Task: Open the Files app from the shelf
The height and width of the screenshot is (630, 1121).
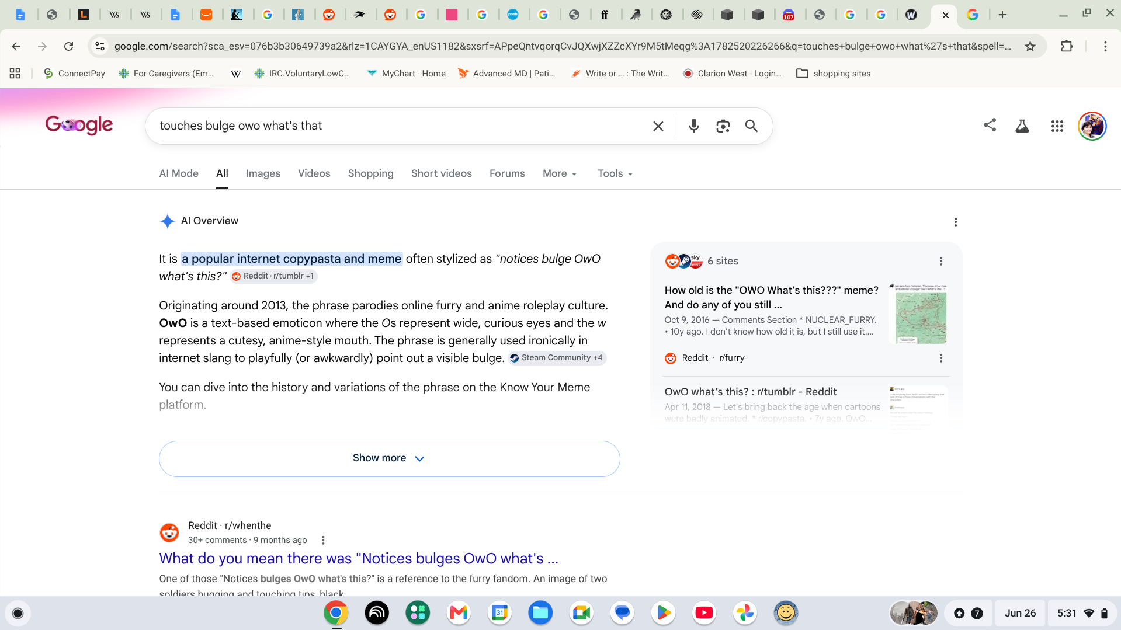Action: tap(540, 613)
